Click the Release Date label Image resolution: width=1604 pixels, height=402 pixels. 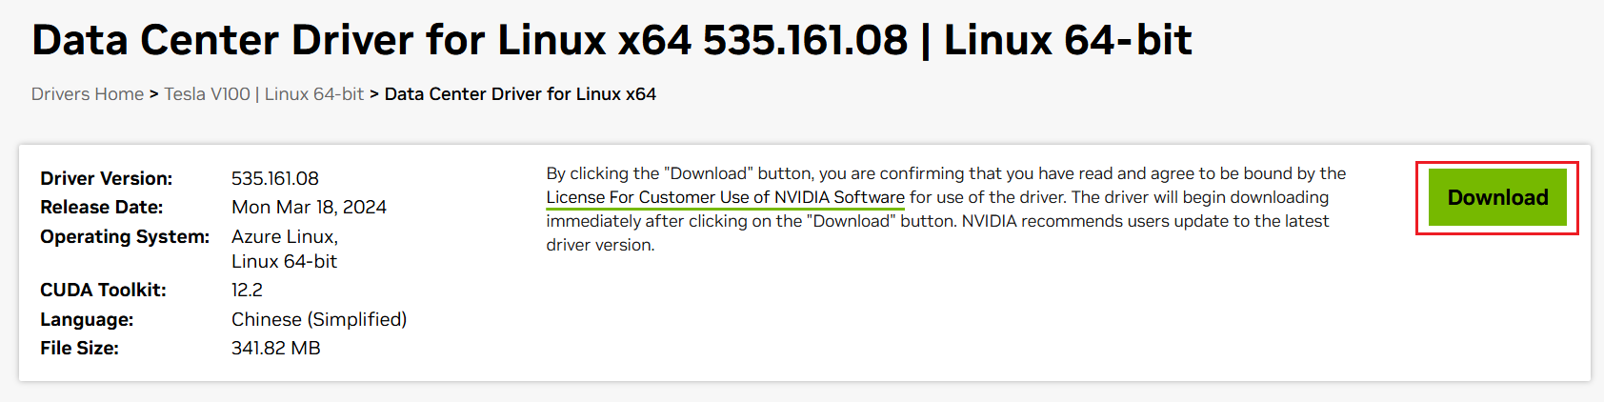pos(101,207)
